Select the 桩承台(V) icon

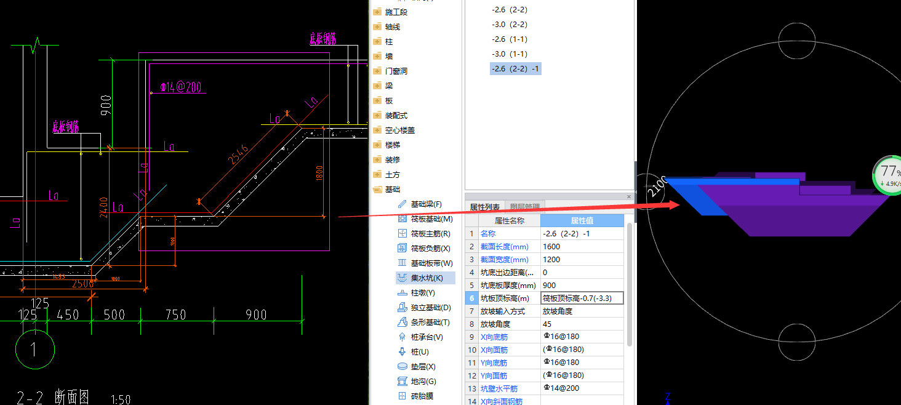tap(402, 337)
